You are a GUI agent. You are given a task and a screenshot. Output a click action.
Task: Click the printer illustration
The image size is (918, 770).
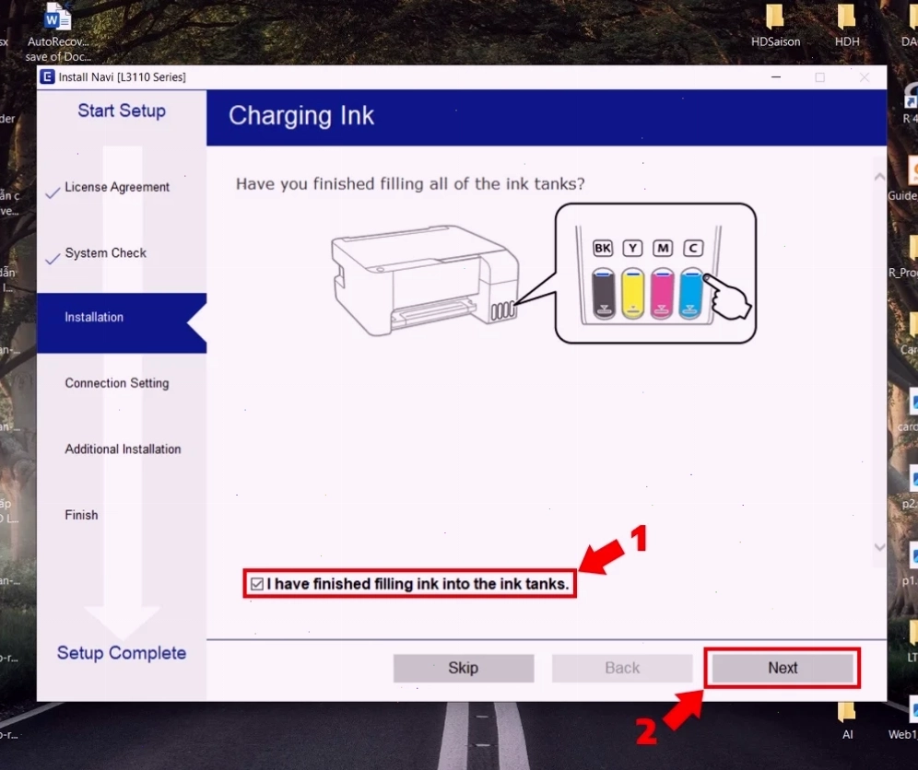[425, 280]
